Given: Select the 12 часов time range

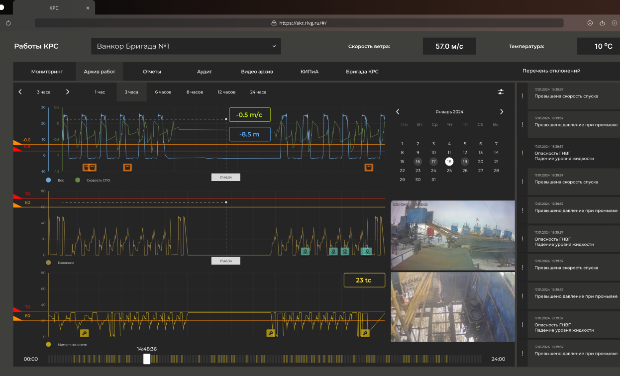Looking at the screenshot, I should click(226, 92).
